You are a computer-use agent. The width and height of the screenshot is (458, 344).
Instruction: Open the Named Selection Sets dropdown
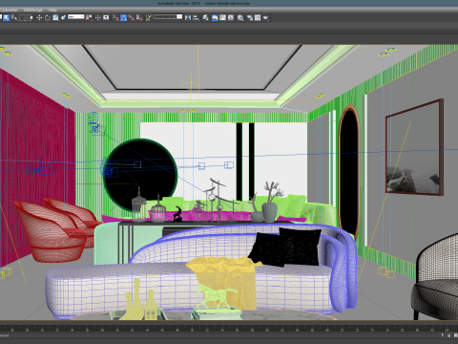[x=168, y=16]
